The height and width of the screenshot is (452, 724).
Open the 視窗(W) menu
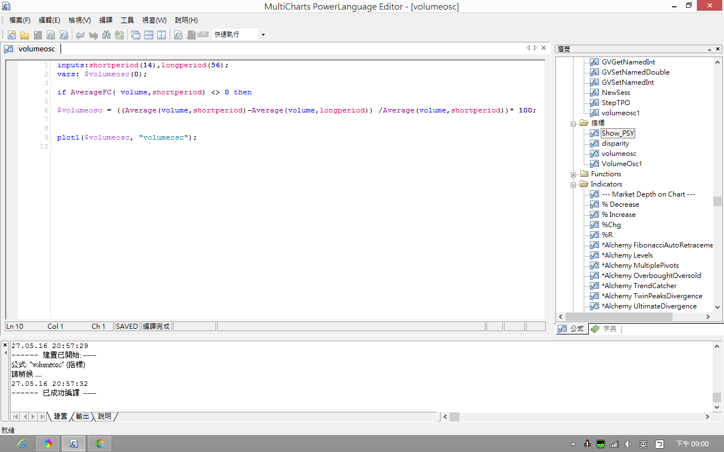154,20
